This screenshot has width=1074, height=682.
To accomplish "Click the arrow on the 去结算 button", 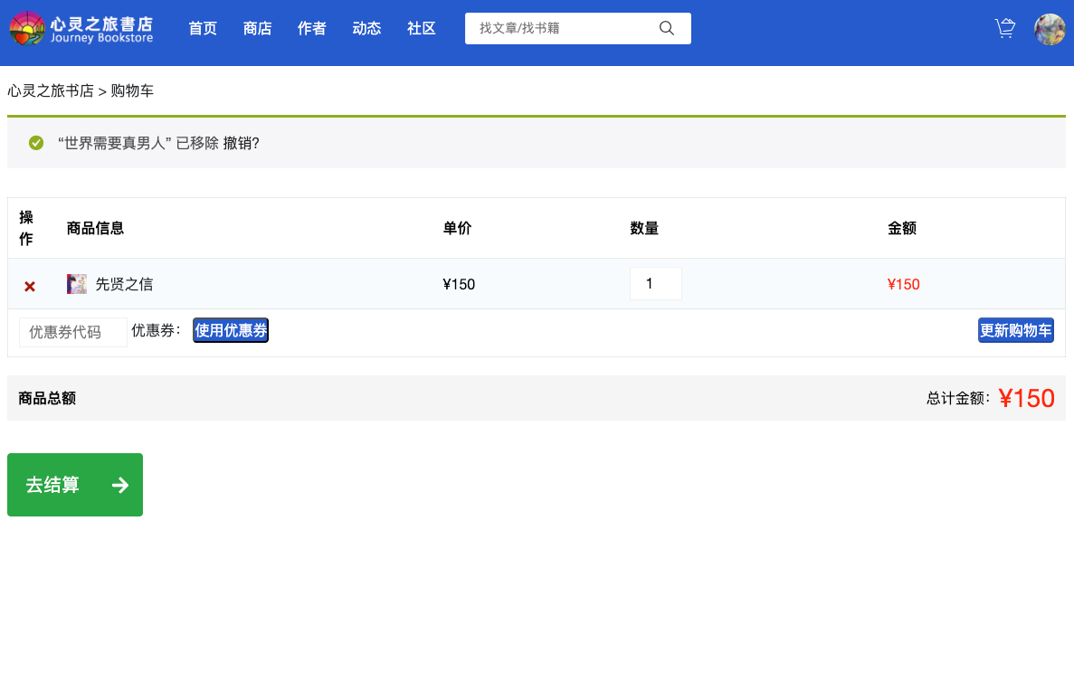I will [119, 486].
